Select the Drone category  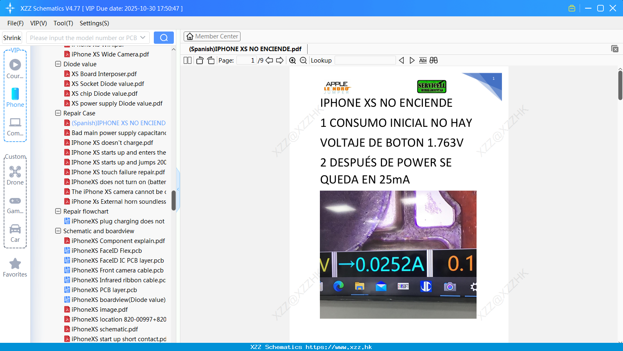tap(15, 175)
